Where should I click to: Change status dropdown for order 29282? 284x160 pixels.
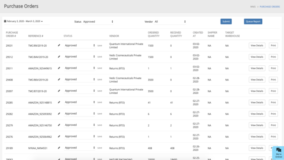click(79, 114)
